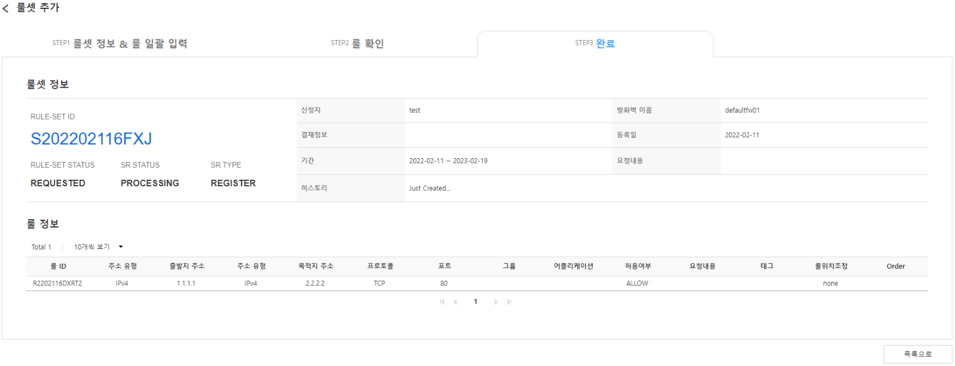Open the 10개씩 보기 page size dropdown
955x366 pixels.
[98, 247]
